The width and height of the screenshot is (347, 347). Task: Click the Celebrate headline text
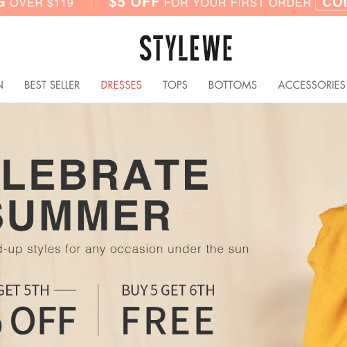pyautogui.click(x=105, y=175)
